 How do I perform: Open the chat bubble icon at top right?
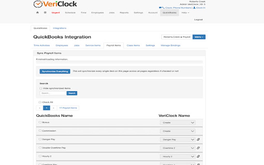[160, 8]
